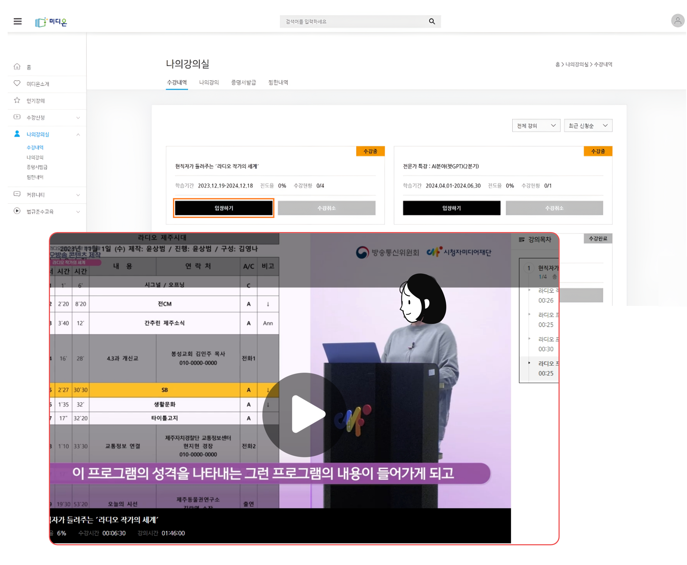Select 증명서발급 sidebar submenu item
The height and width of the screenshot is (565, 687).
[37, 167]
